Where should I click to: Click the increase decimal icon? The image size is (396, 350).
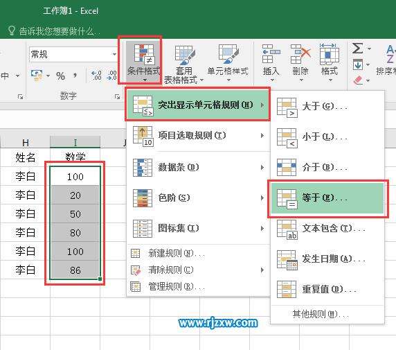tap(96, 76)
